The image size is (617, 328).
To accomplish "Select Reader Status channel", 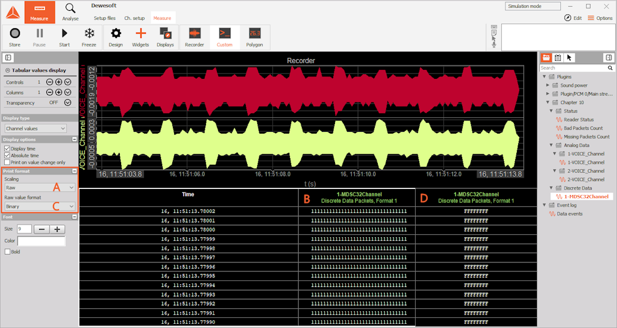I will [x=578, y=119].
